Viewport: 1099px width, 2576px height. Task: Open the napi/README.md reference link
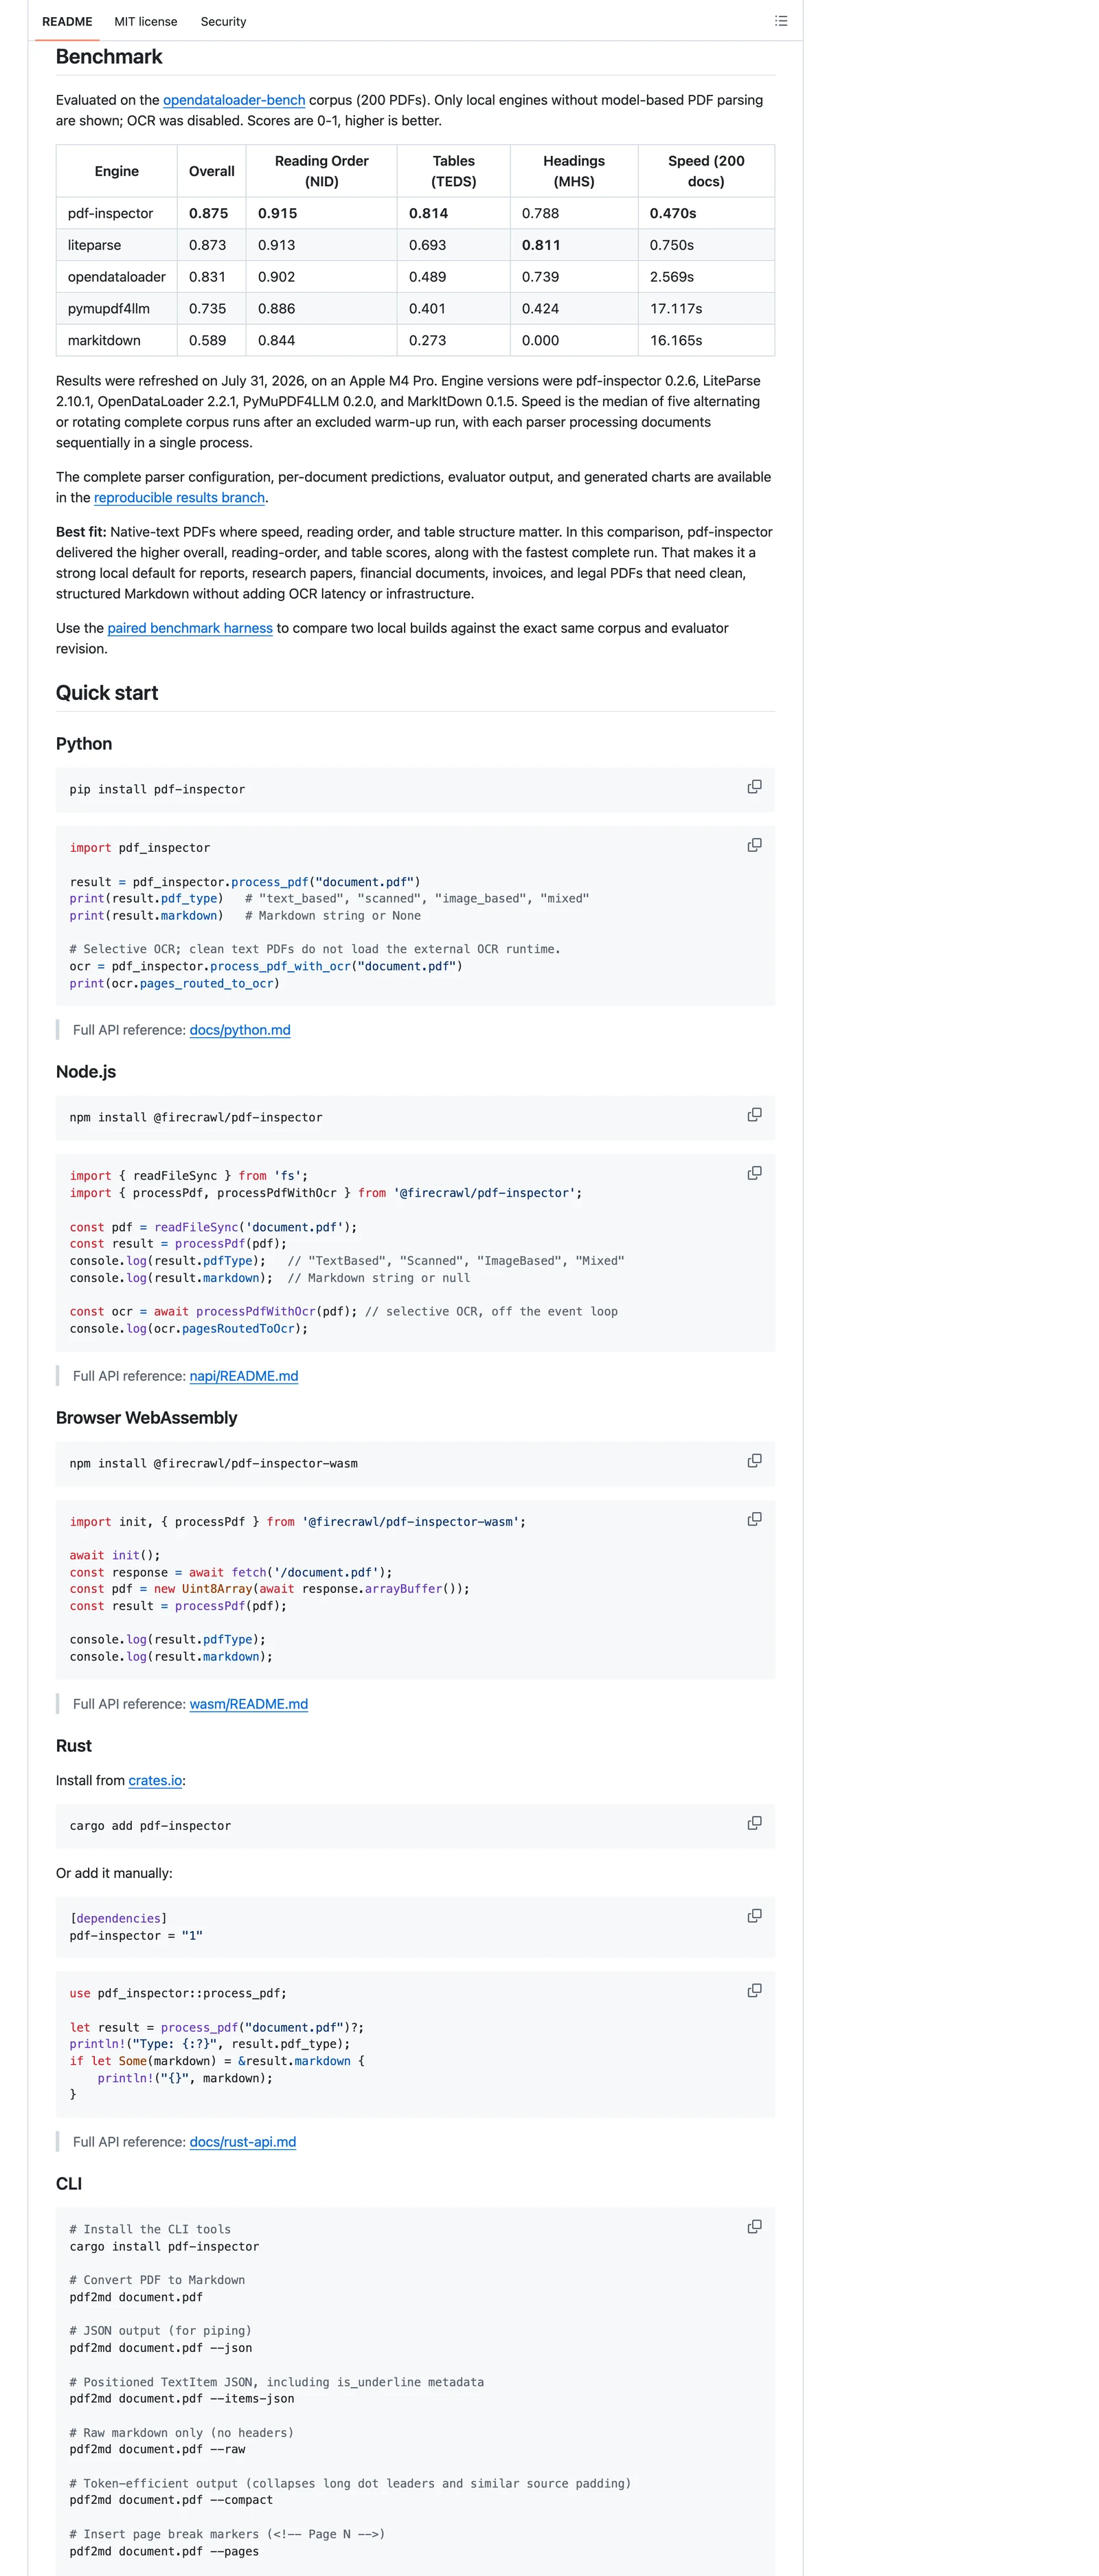pos(244,1376)
